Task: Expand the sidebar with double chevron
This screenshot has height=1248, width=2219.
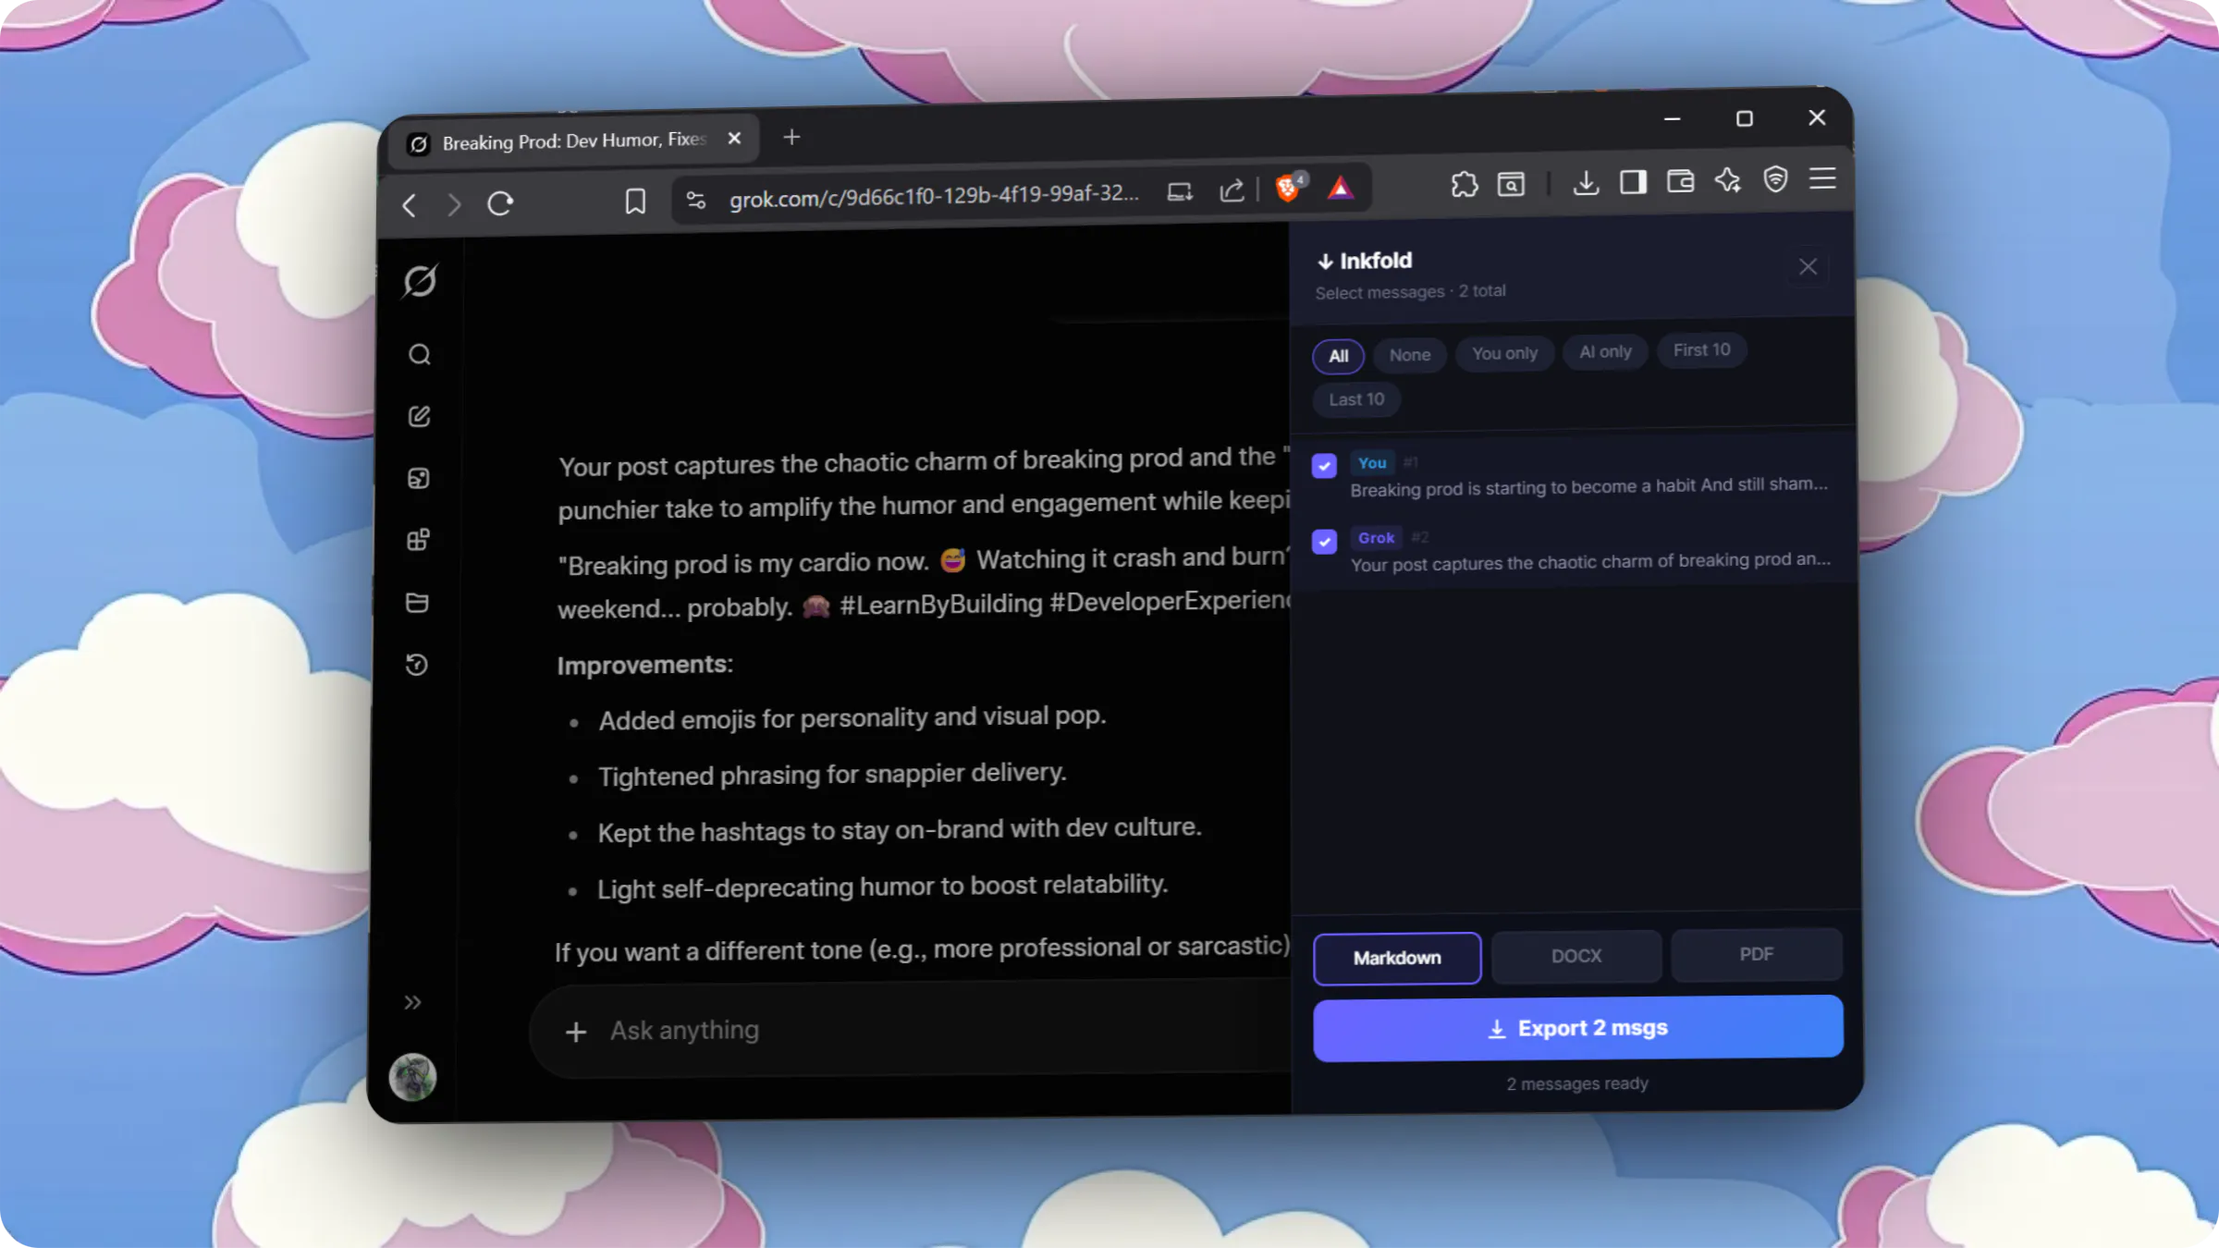Action: pyautogui.click(x=412, y=1002)
